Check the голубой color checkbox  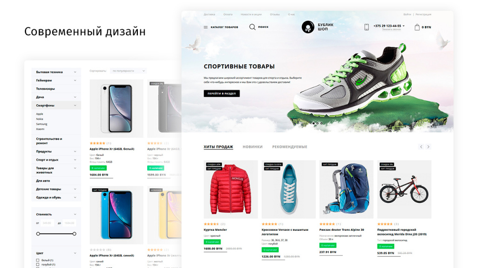tap(38, 265)
